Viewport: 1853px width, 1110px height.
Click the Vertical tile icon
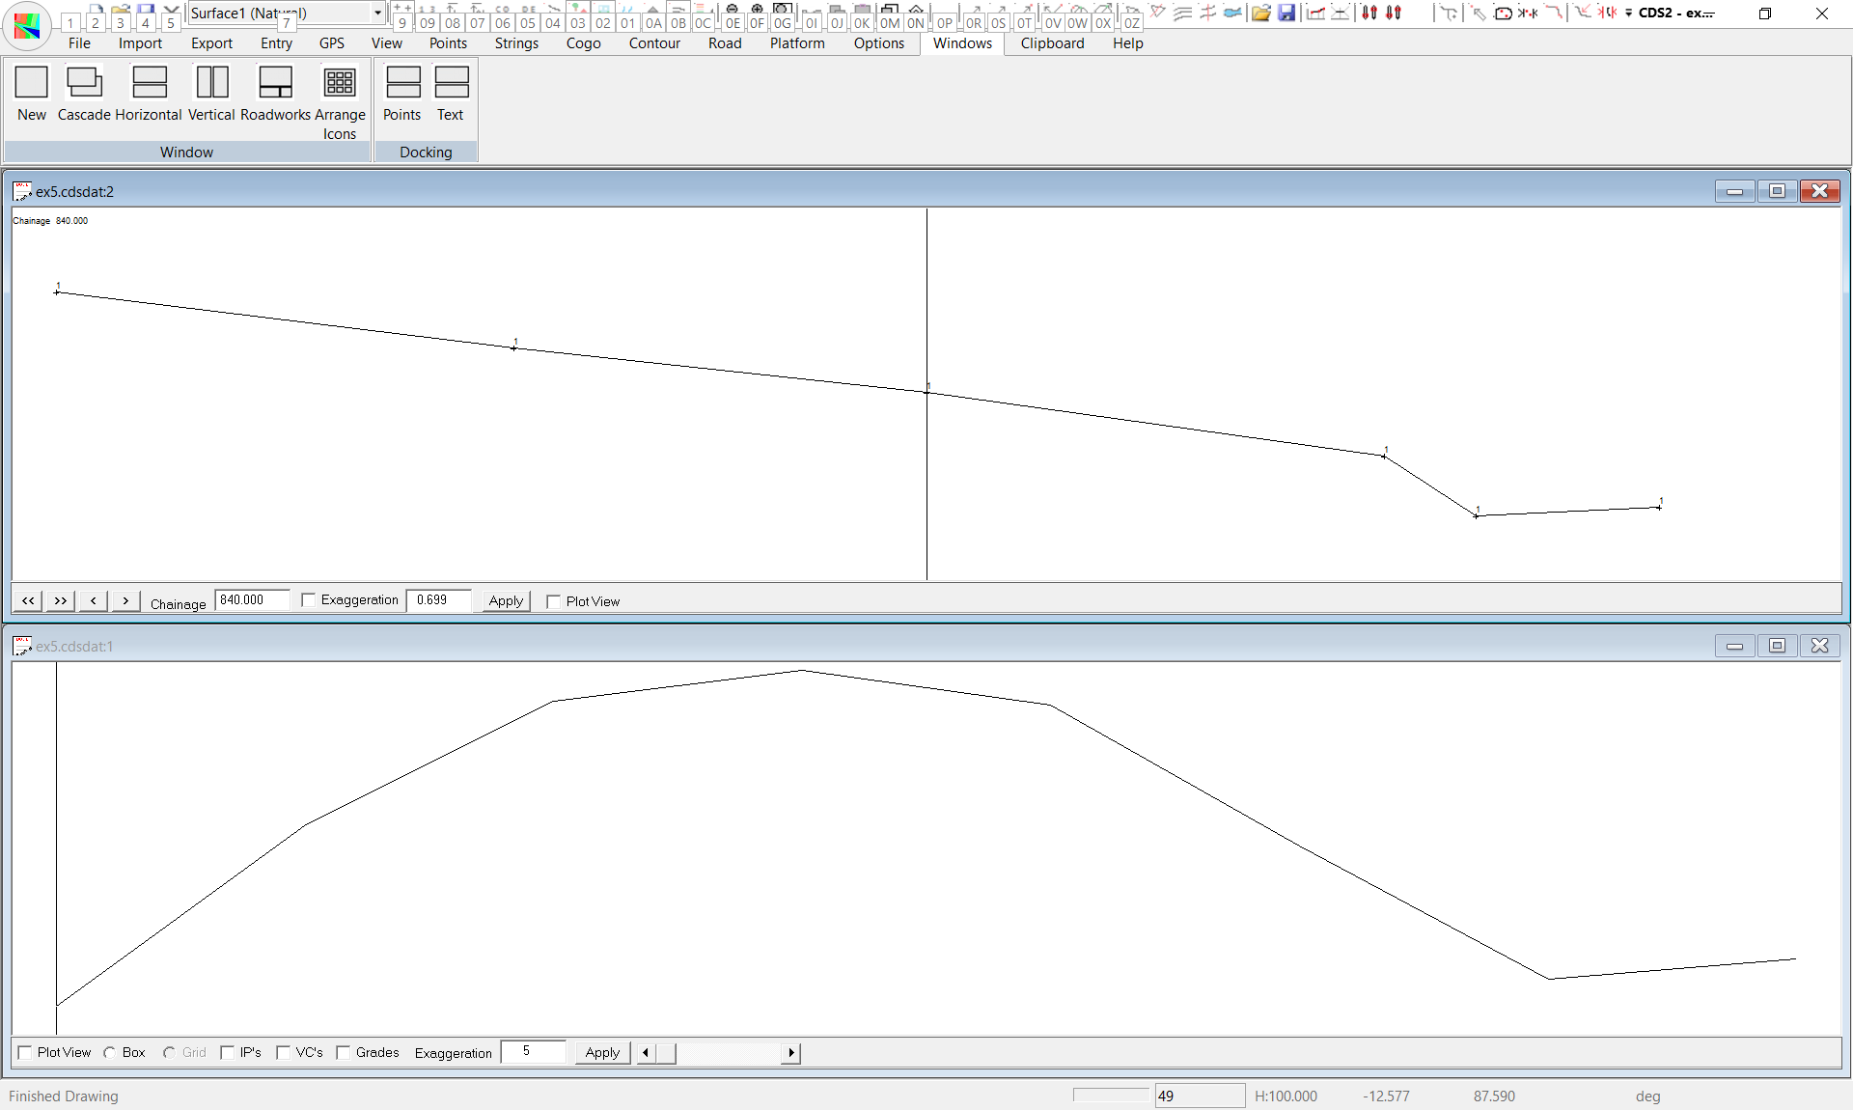coord(211,83)
